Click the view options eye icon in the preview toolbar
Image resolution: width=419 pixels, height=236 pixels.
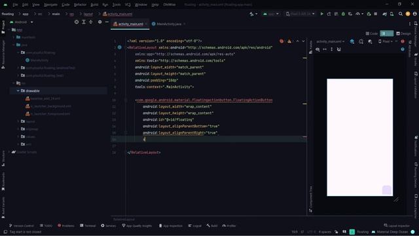(x=318, y=49)
